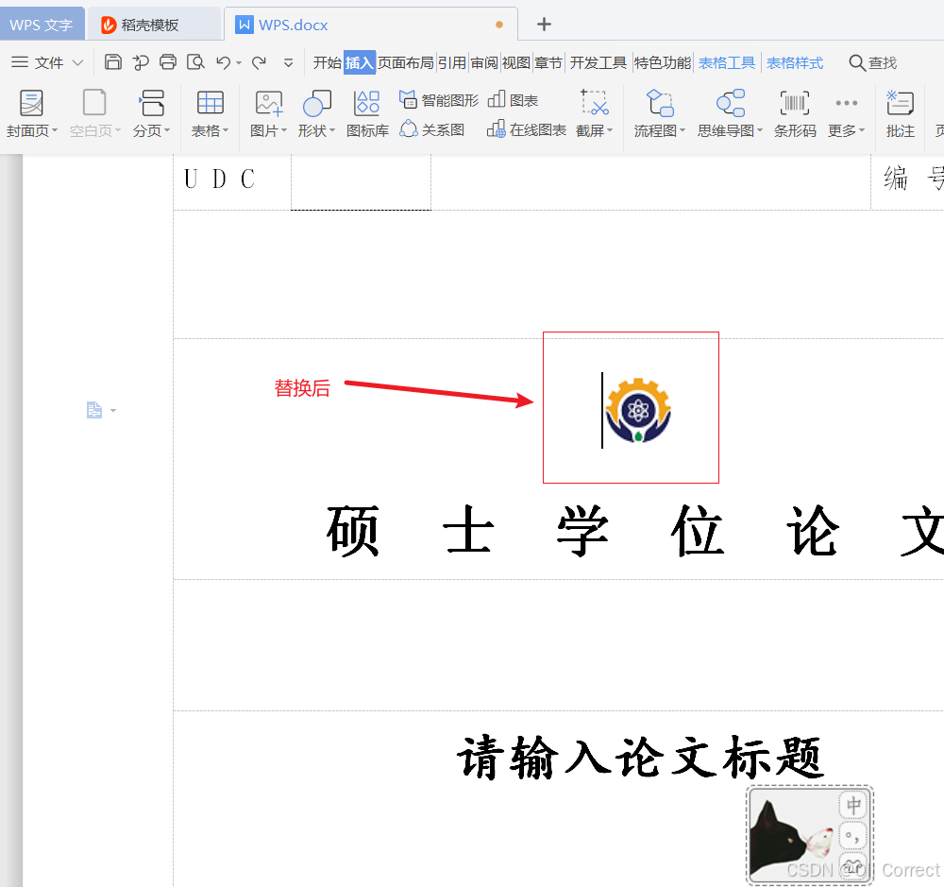The image size is (944, 887).
Task: Open the 文件 menu
Action: 47,62
